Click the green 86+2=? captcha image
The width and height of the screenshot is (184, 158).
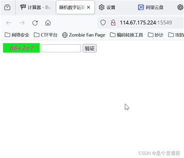click(x=21, y=48)
